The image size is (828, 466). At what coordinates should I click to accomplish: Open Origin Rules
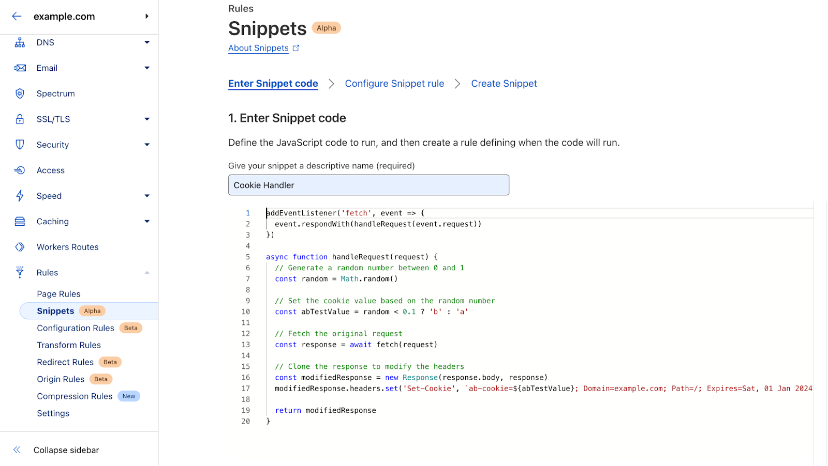click(61, 379)
